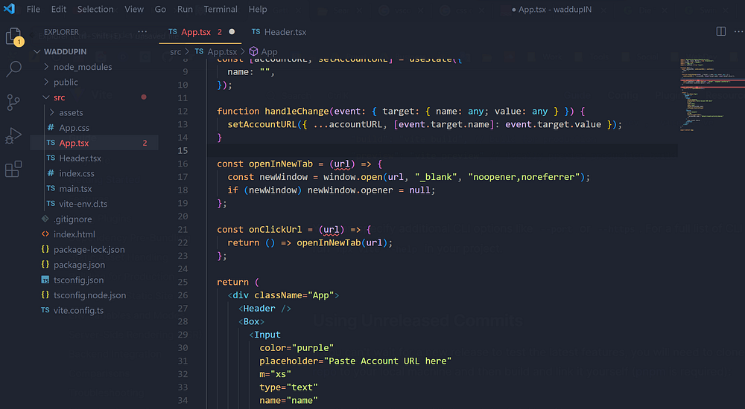
Task: Open the Selection menu
Action: click(x=95, y=9)
